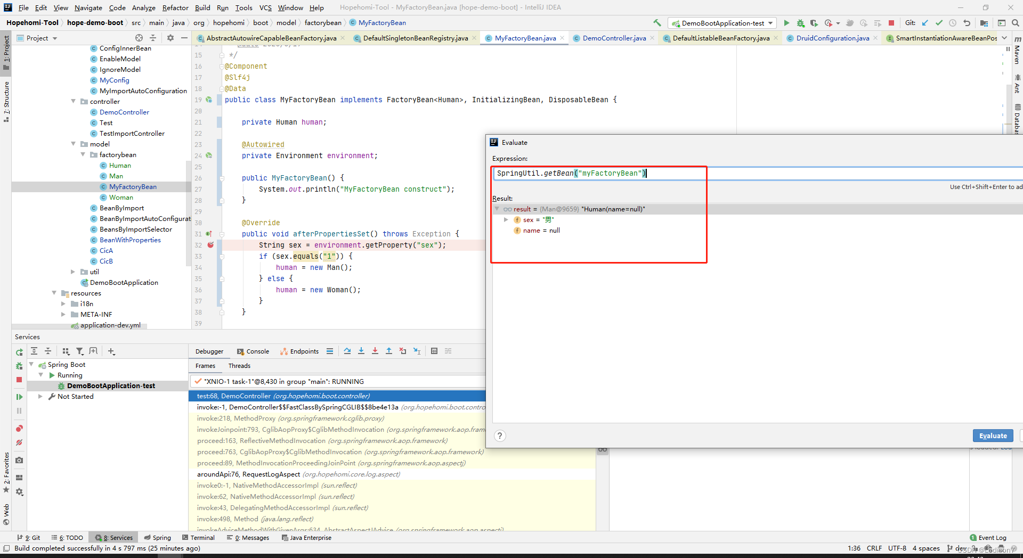Viewport: 1023px width, 558px height.
Task: Expand the i18n folder
Action: tap(63, 303)
